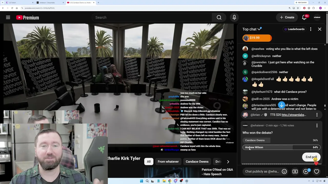
Task: Click the browser home button
Action: click(x=17, y=8)
